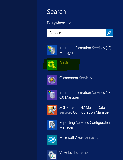This screenshot has height=160, width=123.
Task: Open Reporting Services Configuration Manager icon
Action: [52, 125]
